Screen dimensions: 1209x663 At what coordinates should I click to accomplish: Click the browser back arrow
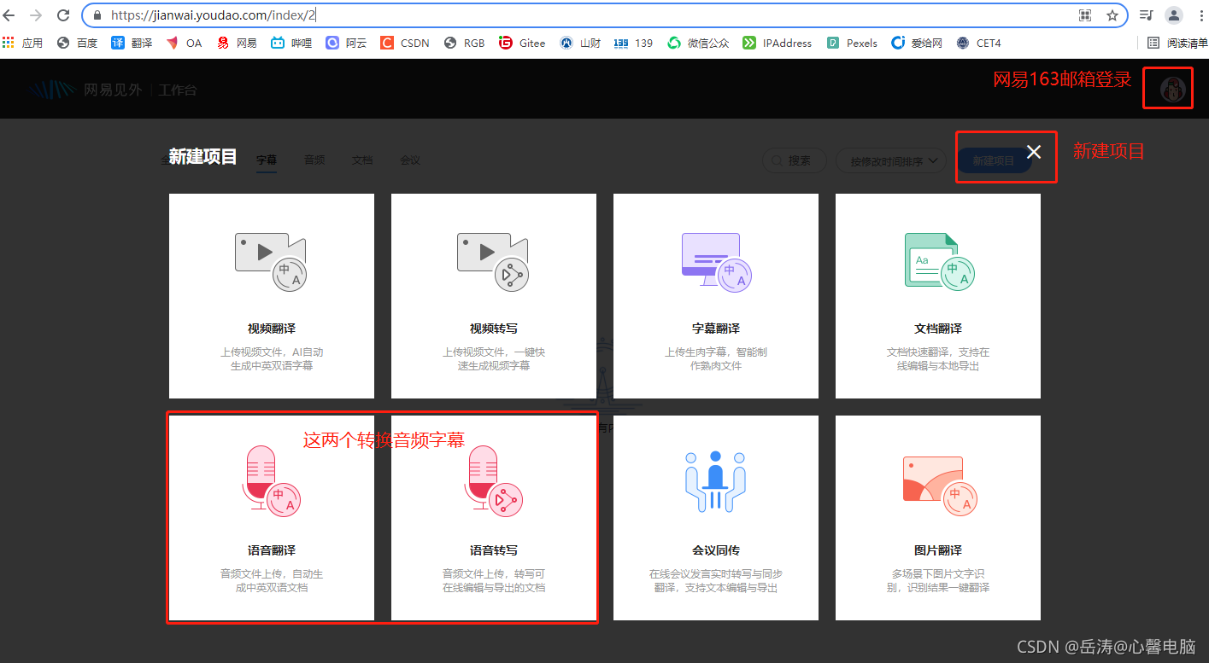tap(10, 15)
